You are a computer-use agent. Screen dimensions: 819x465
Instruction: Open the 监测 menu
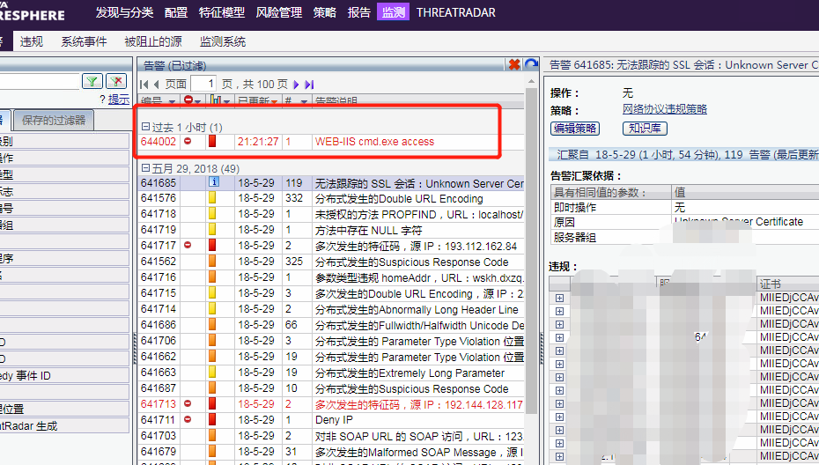click(392, 12)
